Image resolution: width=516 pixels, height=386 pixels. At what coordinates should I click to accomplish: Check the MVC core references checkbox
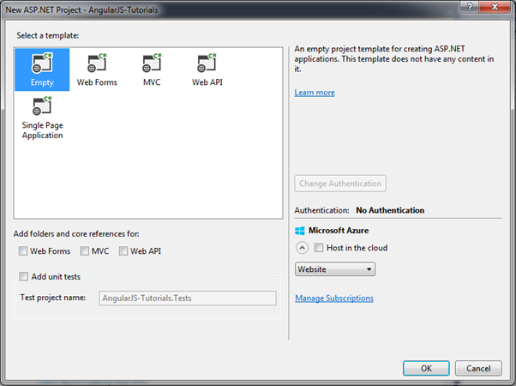coord(85,251)
